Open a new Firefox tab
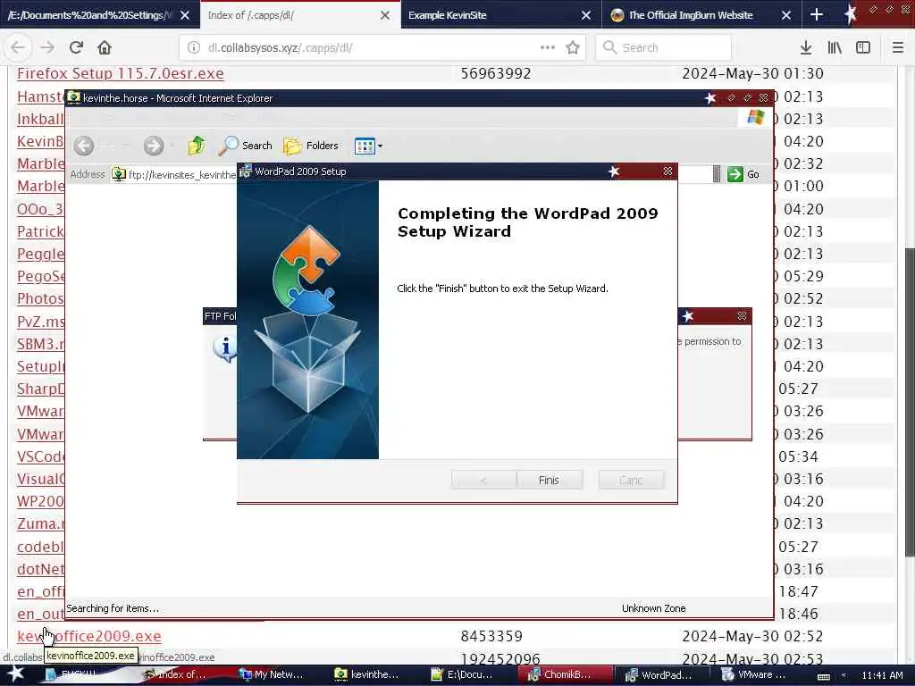915x686 pixels. pyautogui.click(x=817, y=15)
